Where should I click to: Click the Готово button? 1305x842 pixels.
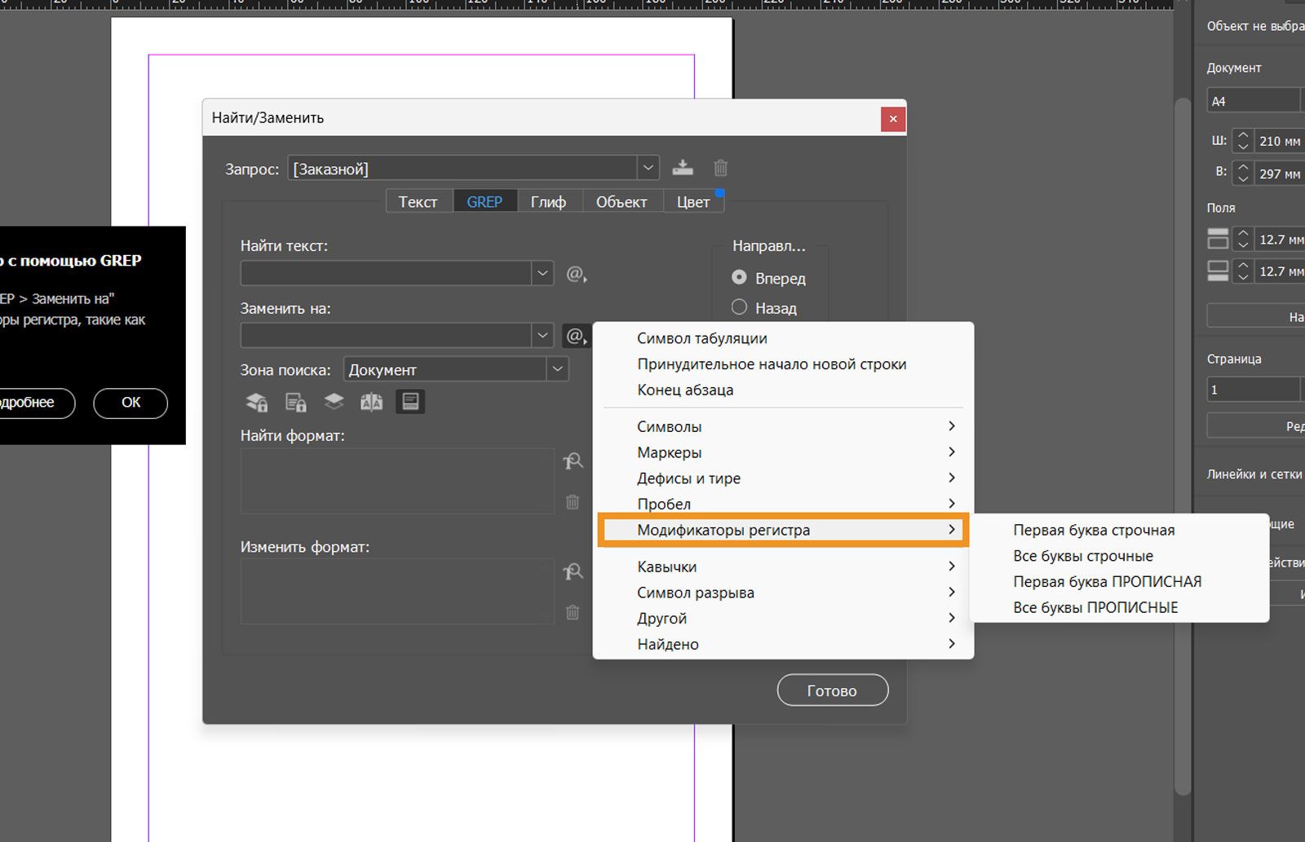pos(833,690)
